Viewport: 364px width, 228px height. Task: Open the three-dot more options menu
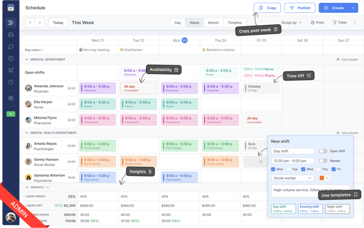[x=355, y=22]
